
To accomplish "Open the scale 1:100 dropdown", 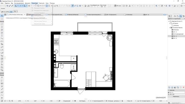I will pos(57,101).
